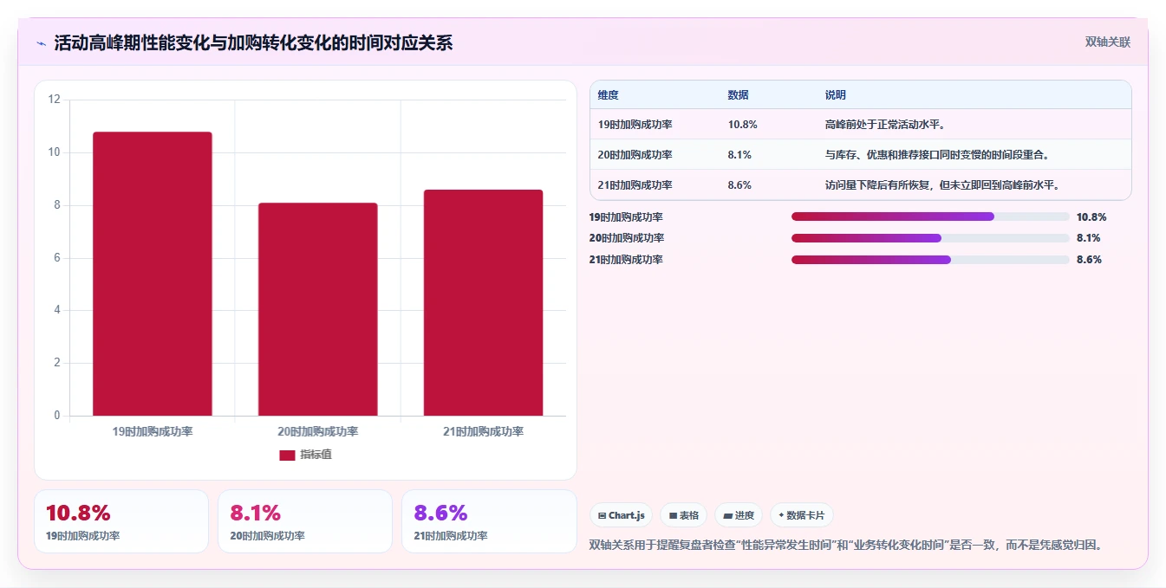The width and height of the screenshot is (1166, 588).
Task: Open the 8.1% data card
Action: click(305, 521)
